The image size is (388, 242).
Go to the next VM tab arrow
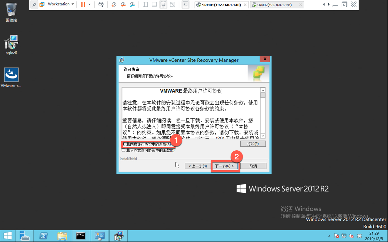(328, 5)
